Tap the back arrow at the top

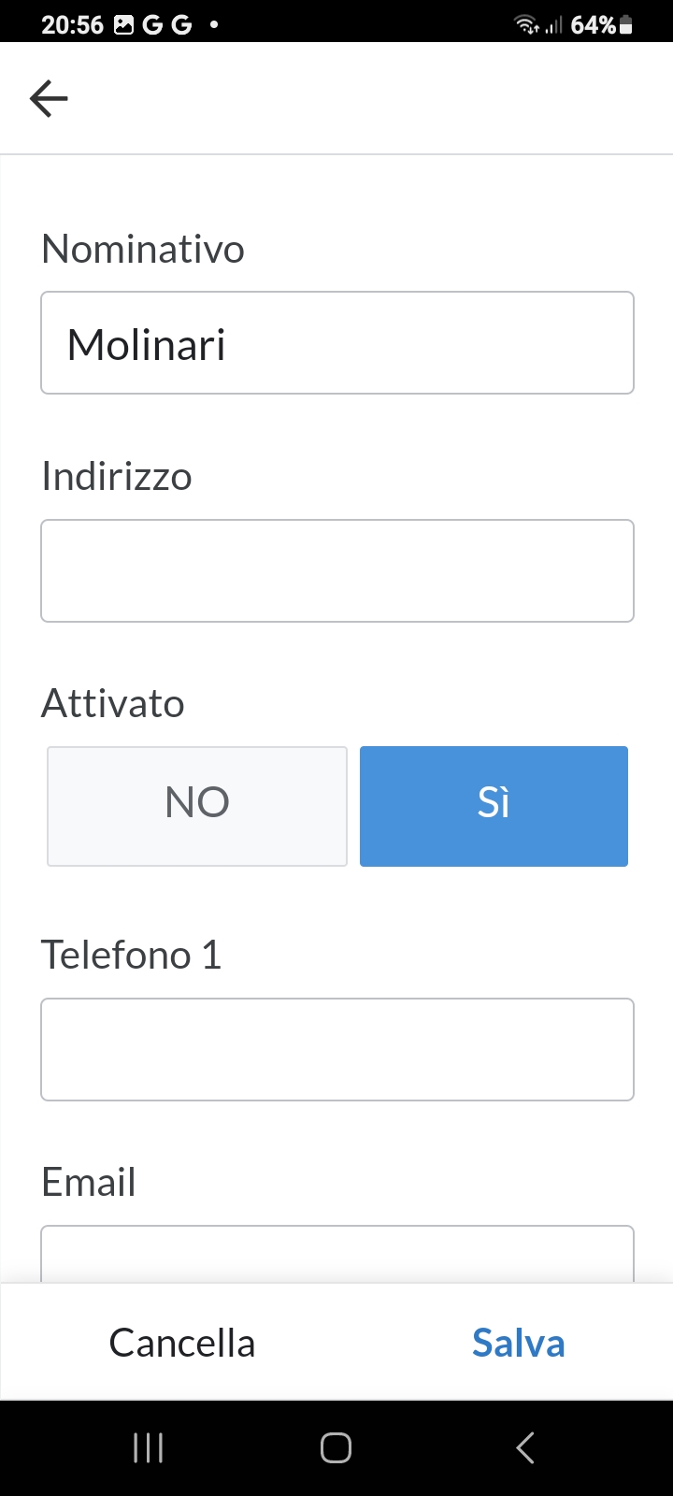click(49, 98)
